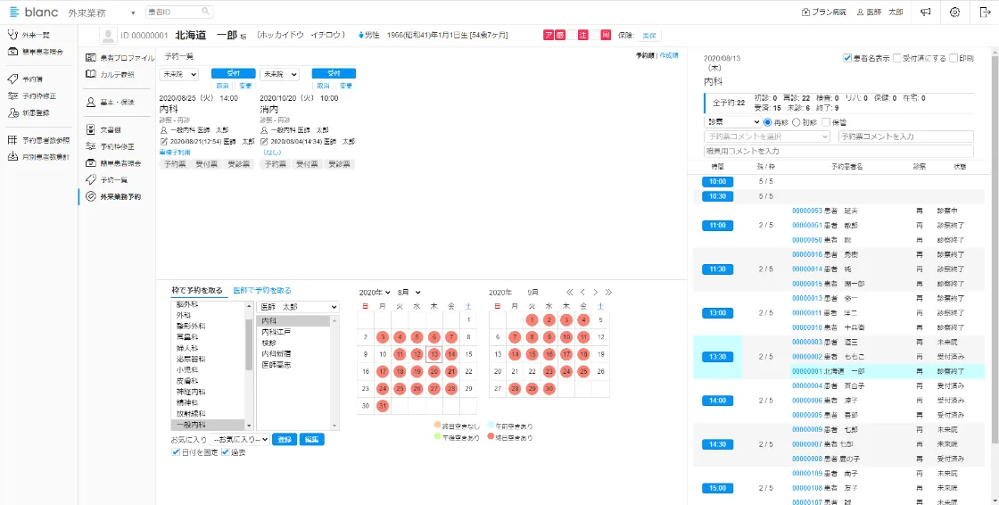Go to next month single arrow on calendar
The height and width of the screenshot is (505, 999).
pyautogui.click(x=596, y=292)
